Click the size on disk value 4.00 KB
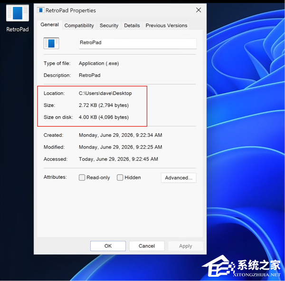Viewport: 285px width, 281px height. pyautogui.click(x=104, y=117)
